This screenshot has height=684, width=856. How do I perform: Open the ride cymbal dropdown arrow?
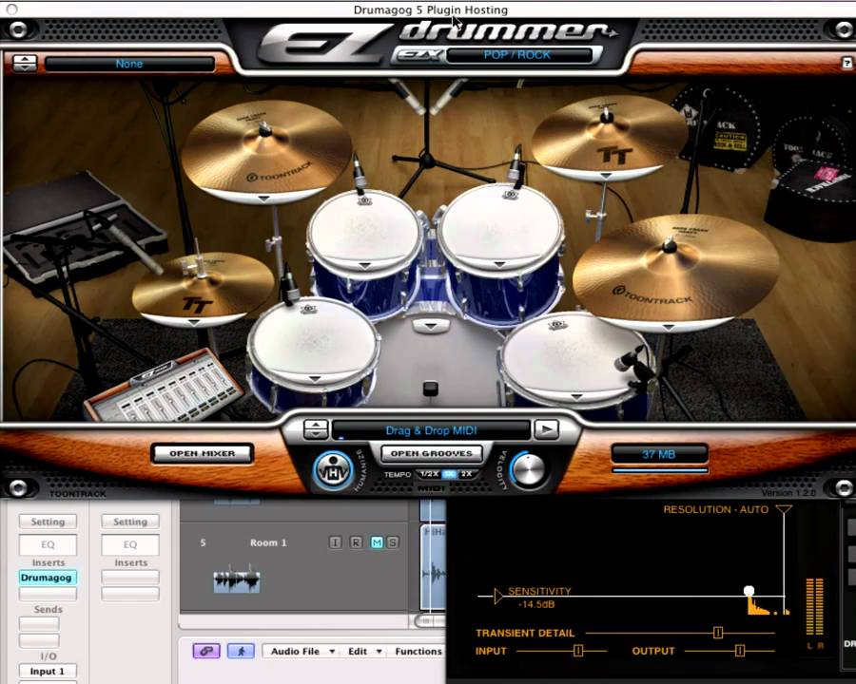669,327
